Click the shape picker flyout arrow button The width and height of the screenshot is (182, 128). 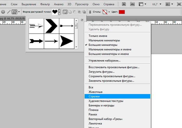(82, 20)
